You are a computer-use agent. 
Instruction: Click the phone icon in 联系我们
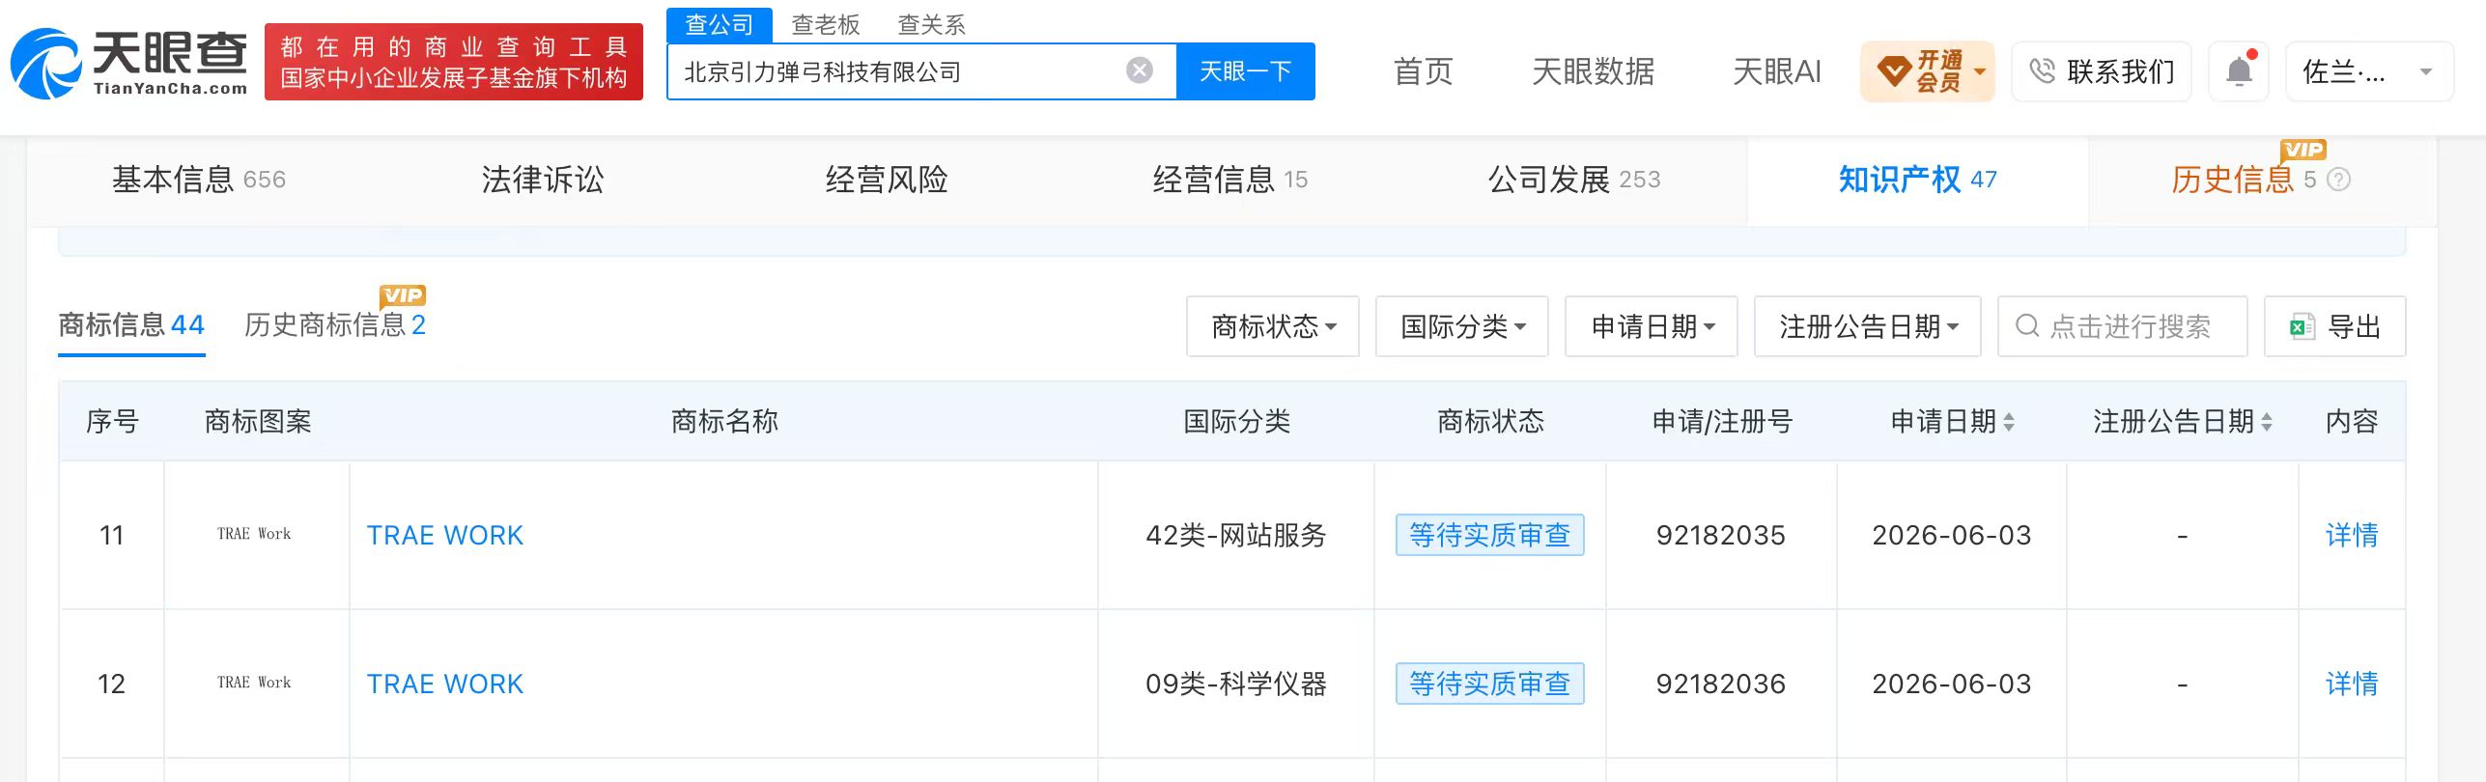tap(2042, 71)
